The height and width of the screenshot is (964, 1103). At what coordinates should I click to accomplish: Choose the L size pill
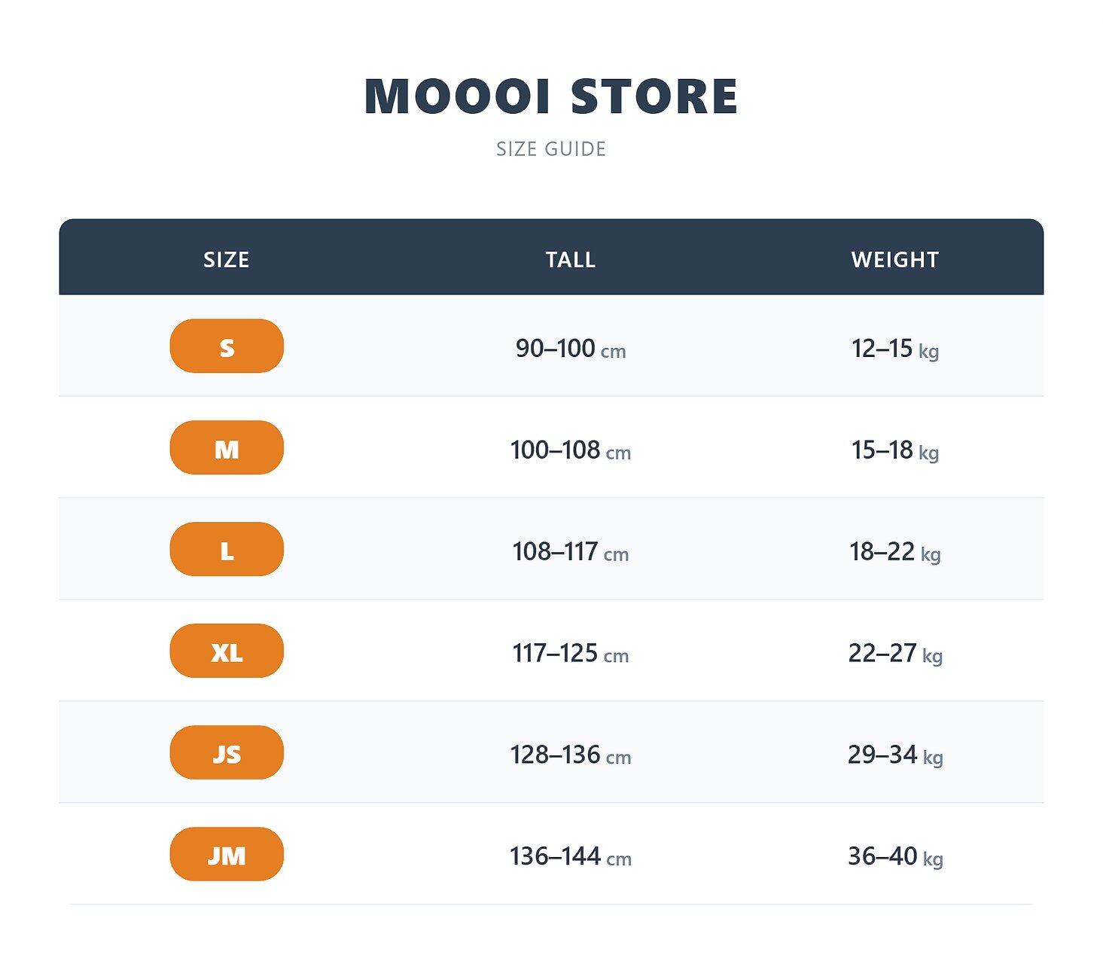pyautogui.click(x=227, y=549)
